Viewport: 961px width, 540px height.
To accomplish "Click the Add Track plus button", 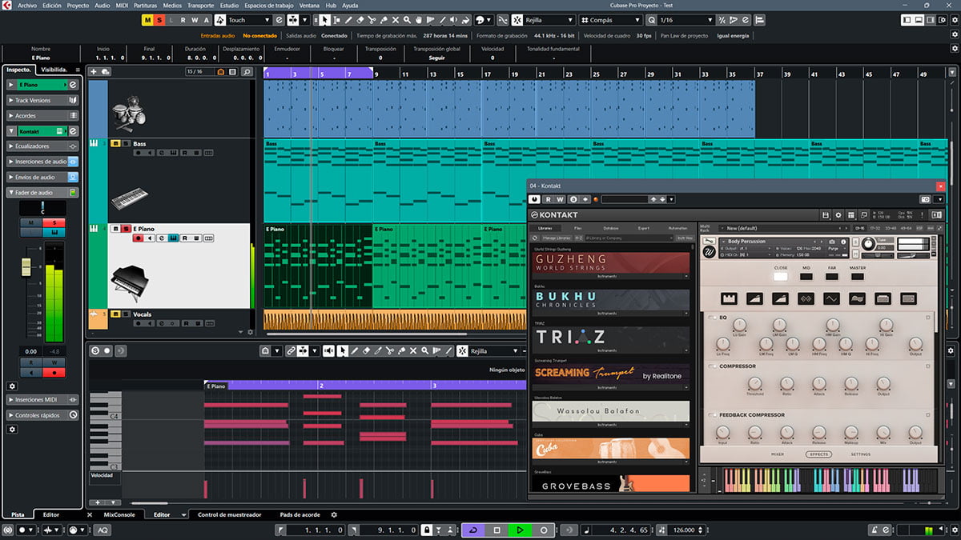I will (94, 72).
